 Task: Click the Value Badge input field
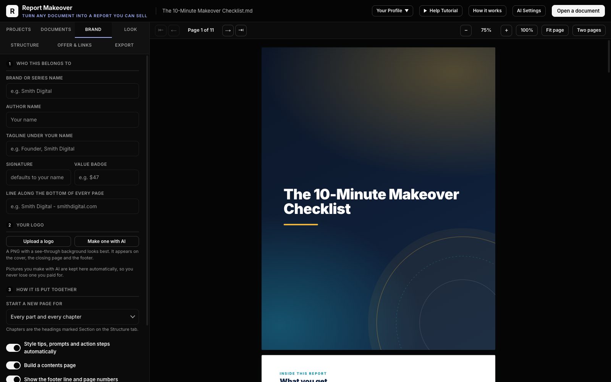107,177
